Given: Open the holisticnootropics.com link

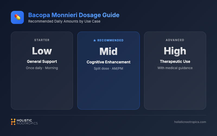Looking at the screenshot, I should point(190,122).
